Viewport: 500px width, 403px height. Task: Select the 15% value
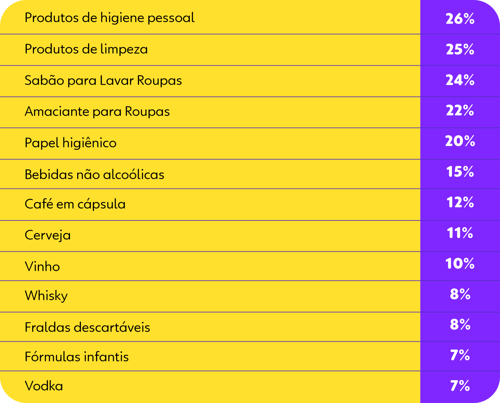[x=460, y=172]
